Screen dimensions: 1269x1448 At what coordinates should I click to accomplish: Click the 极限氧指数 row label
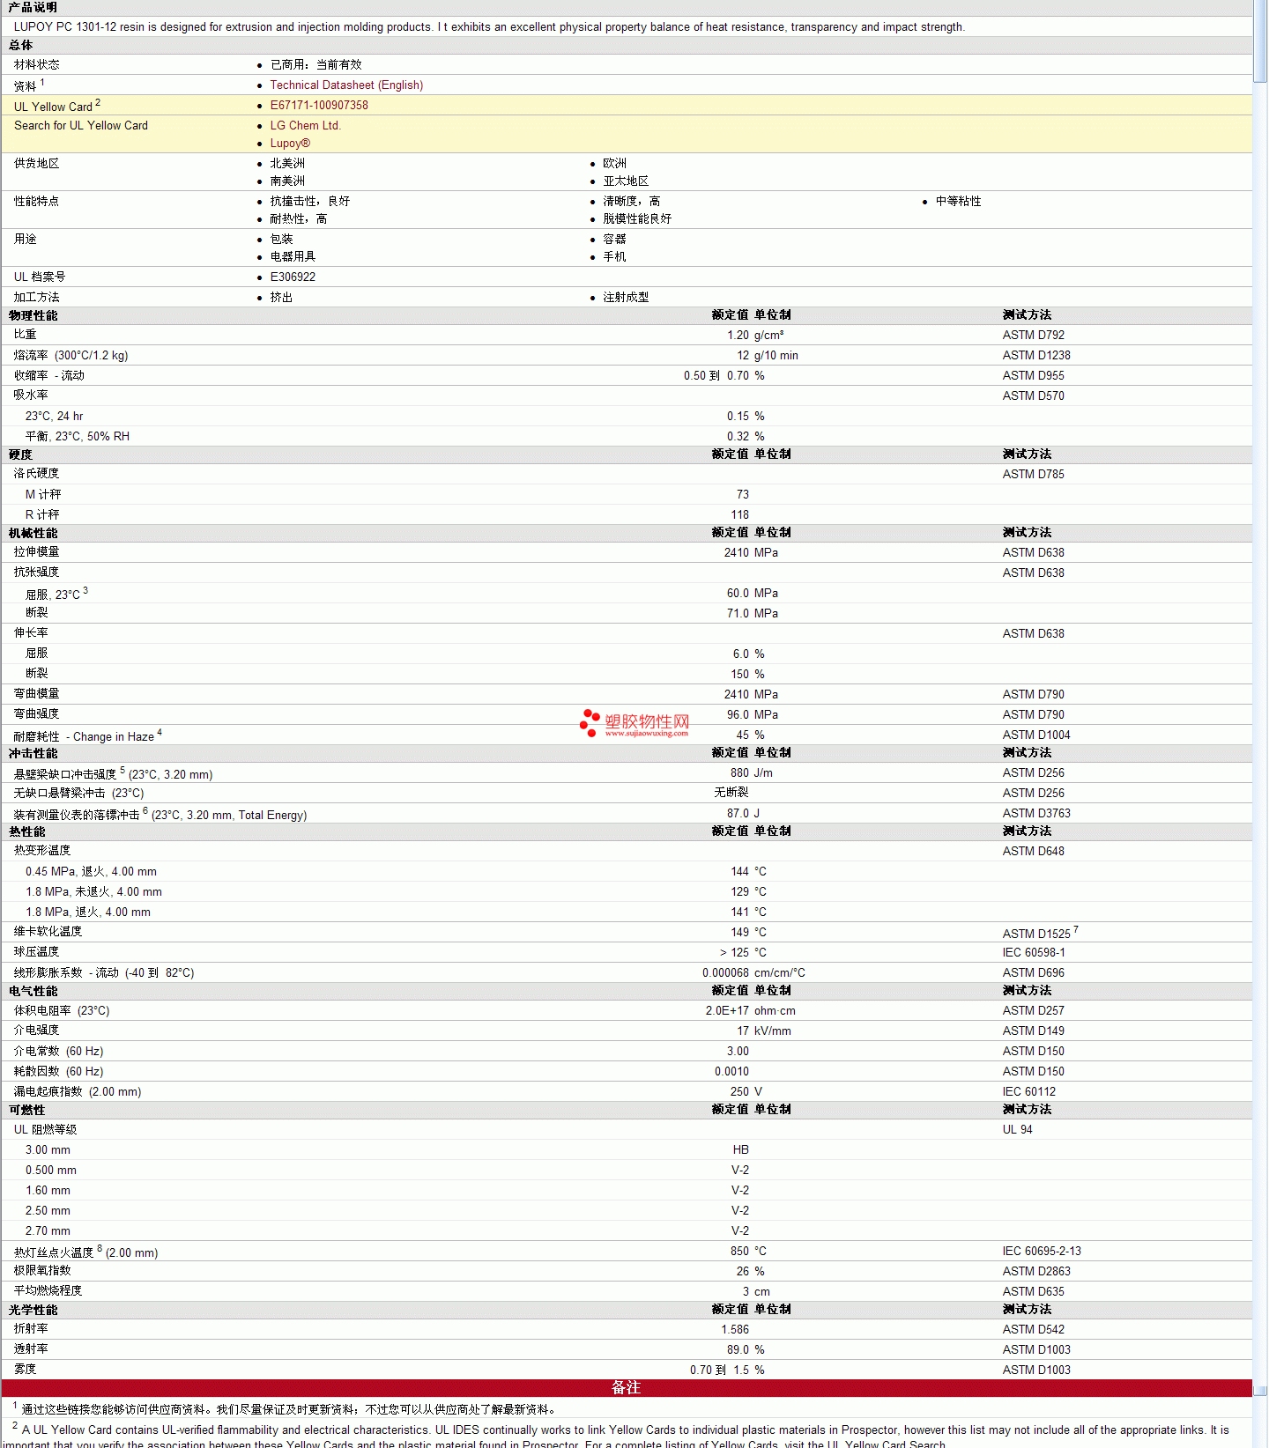click(42, 1271)
